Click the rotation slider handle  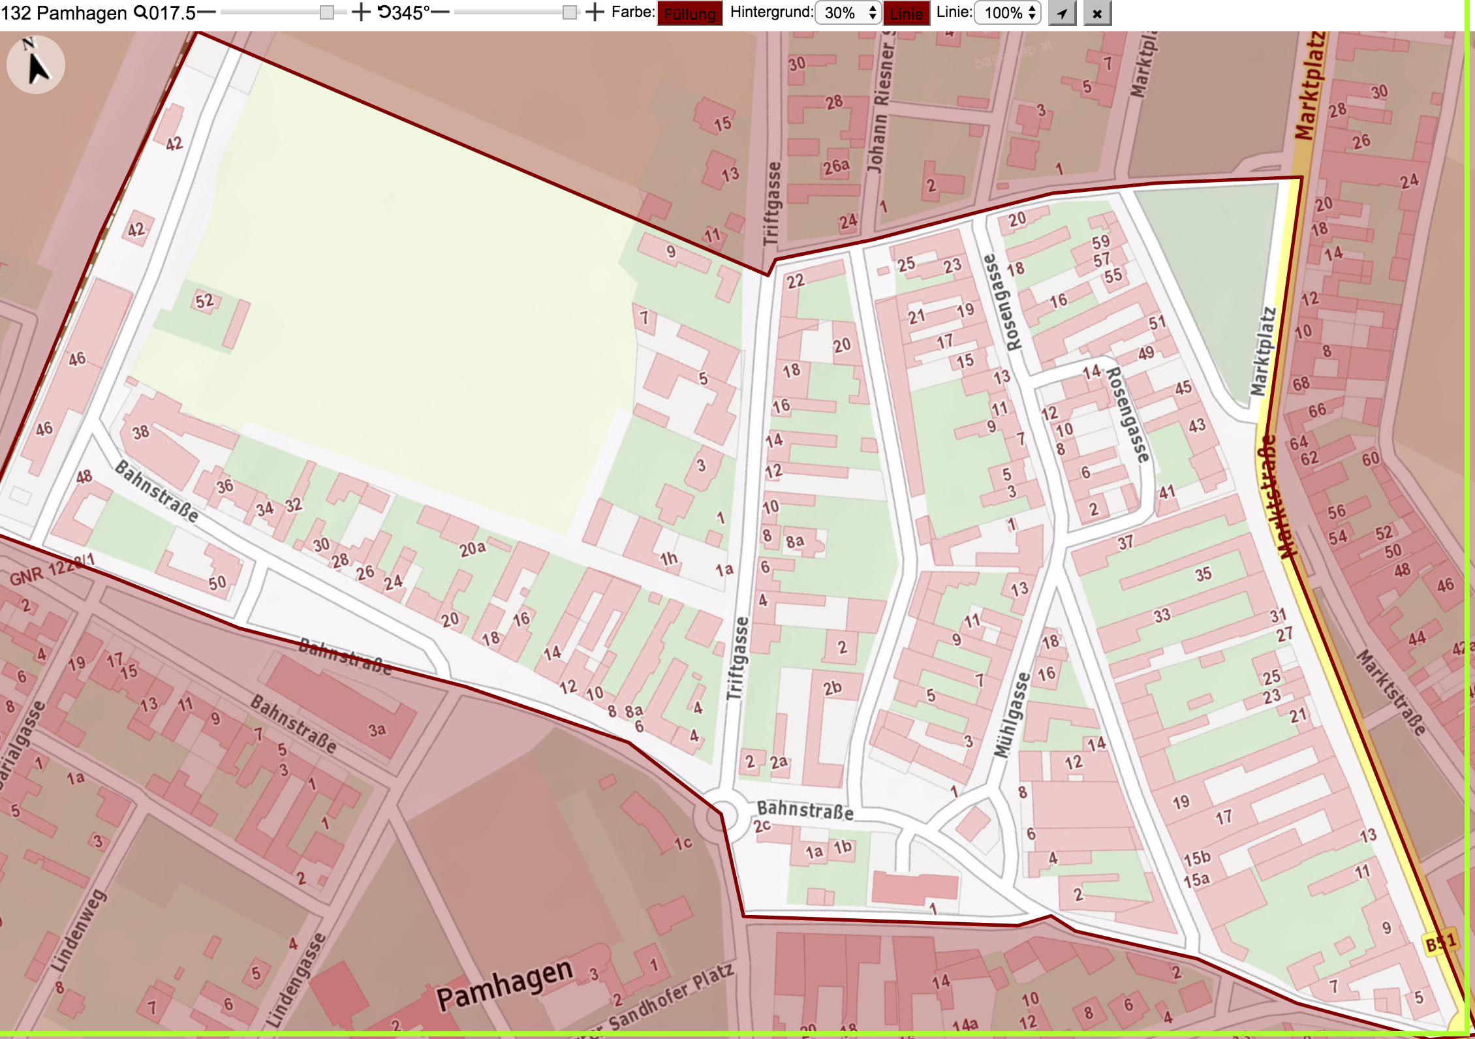coord(570,12)
